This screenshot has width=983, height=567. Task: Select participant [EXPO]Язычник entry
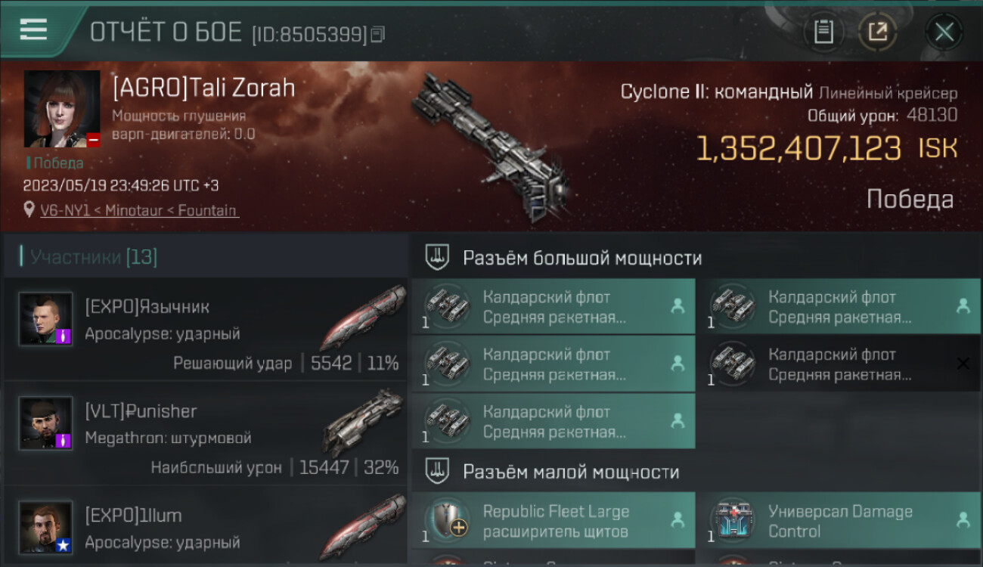tap(206, 329)
